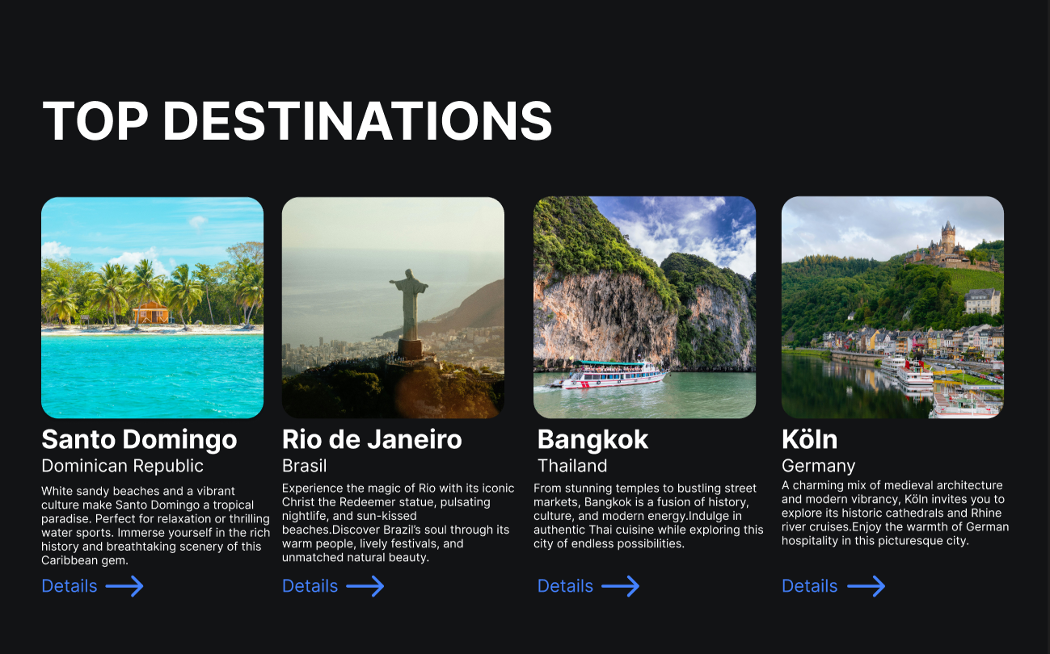Select the Dominican Republic subtitle
1050x654 pixels.
tap(123, 466)
